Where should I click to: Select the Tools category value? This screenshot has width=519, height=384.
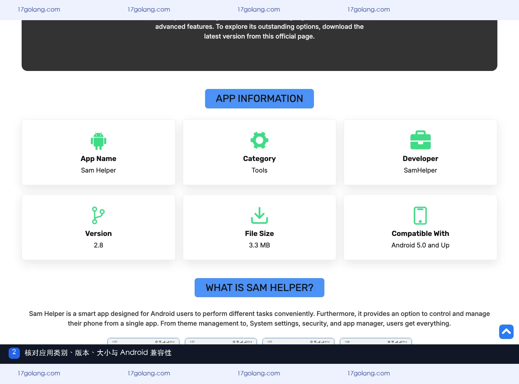(x=259, y=170)
